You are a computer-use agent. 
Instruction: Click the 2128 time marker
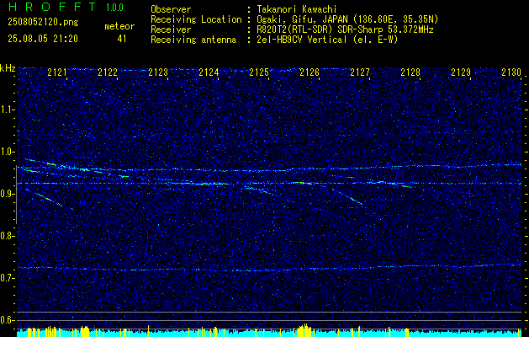tap(410, 72)
